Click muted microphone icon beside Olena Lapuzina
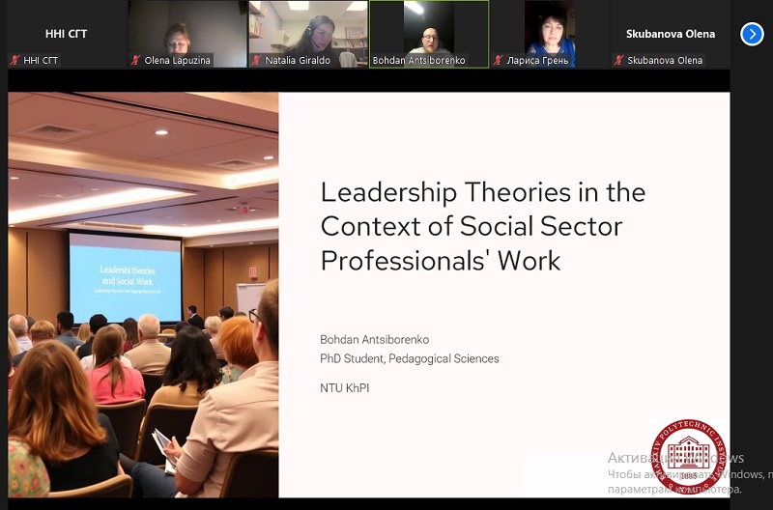The height and width of the screenshot is (510, 773). (135, 60)
